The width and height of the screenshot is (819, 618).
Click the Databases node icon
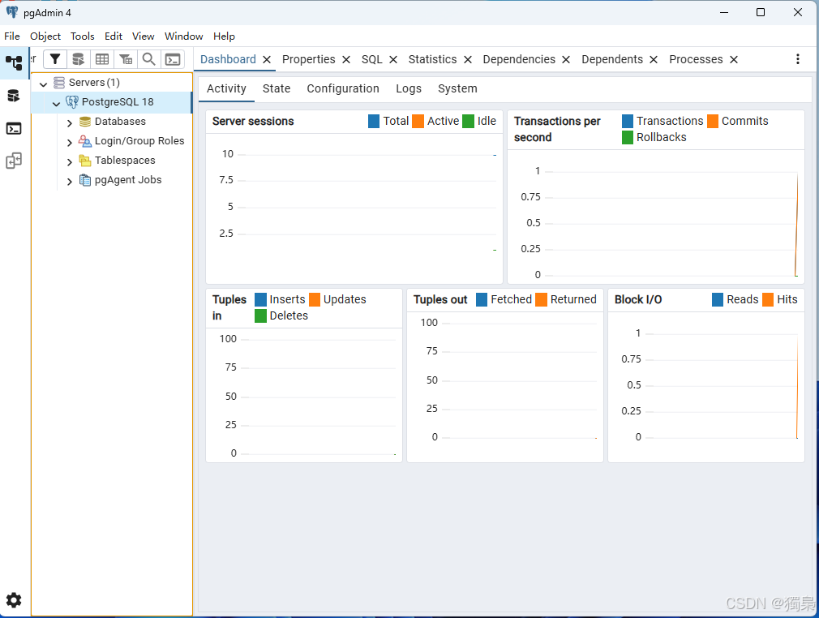[x=85, y=121]
